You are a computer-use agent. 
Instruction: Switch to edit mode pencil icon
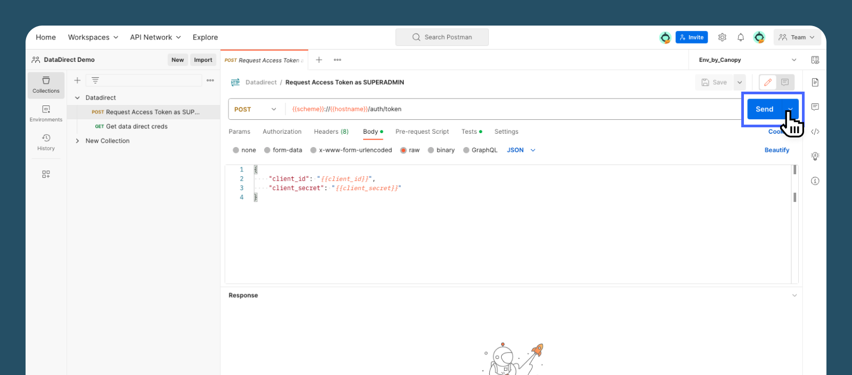point(768,82)
